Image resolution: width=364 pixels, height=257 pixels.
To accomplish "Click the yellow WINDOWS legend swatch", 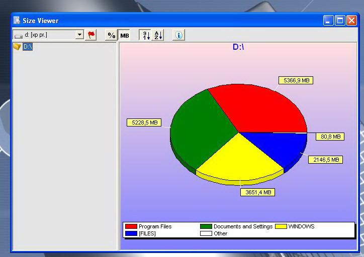I will 281,226.
